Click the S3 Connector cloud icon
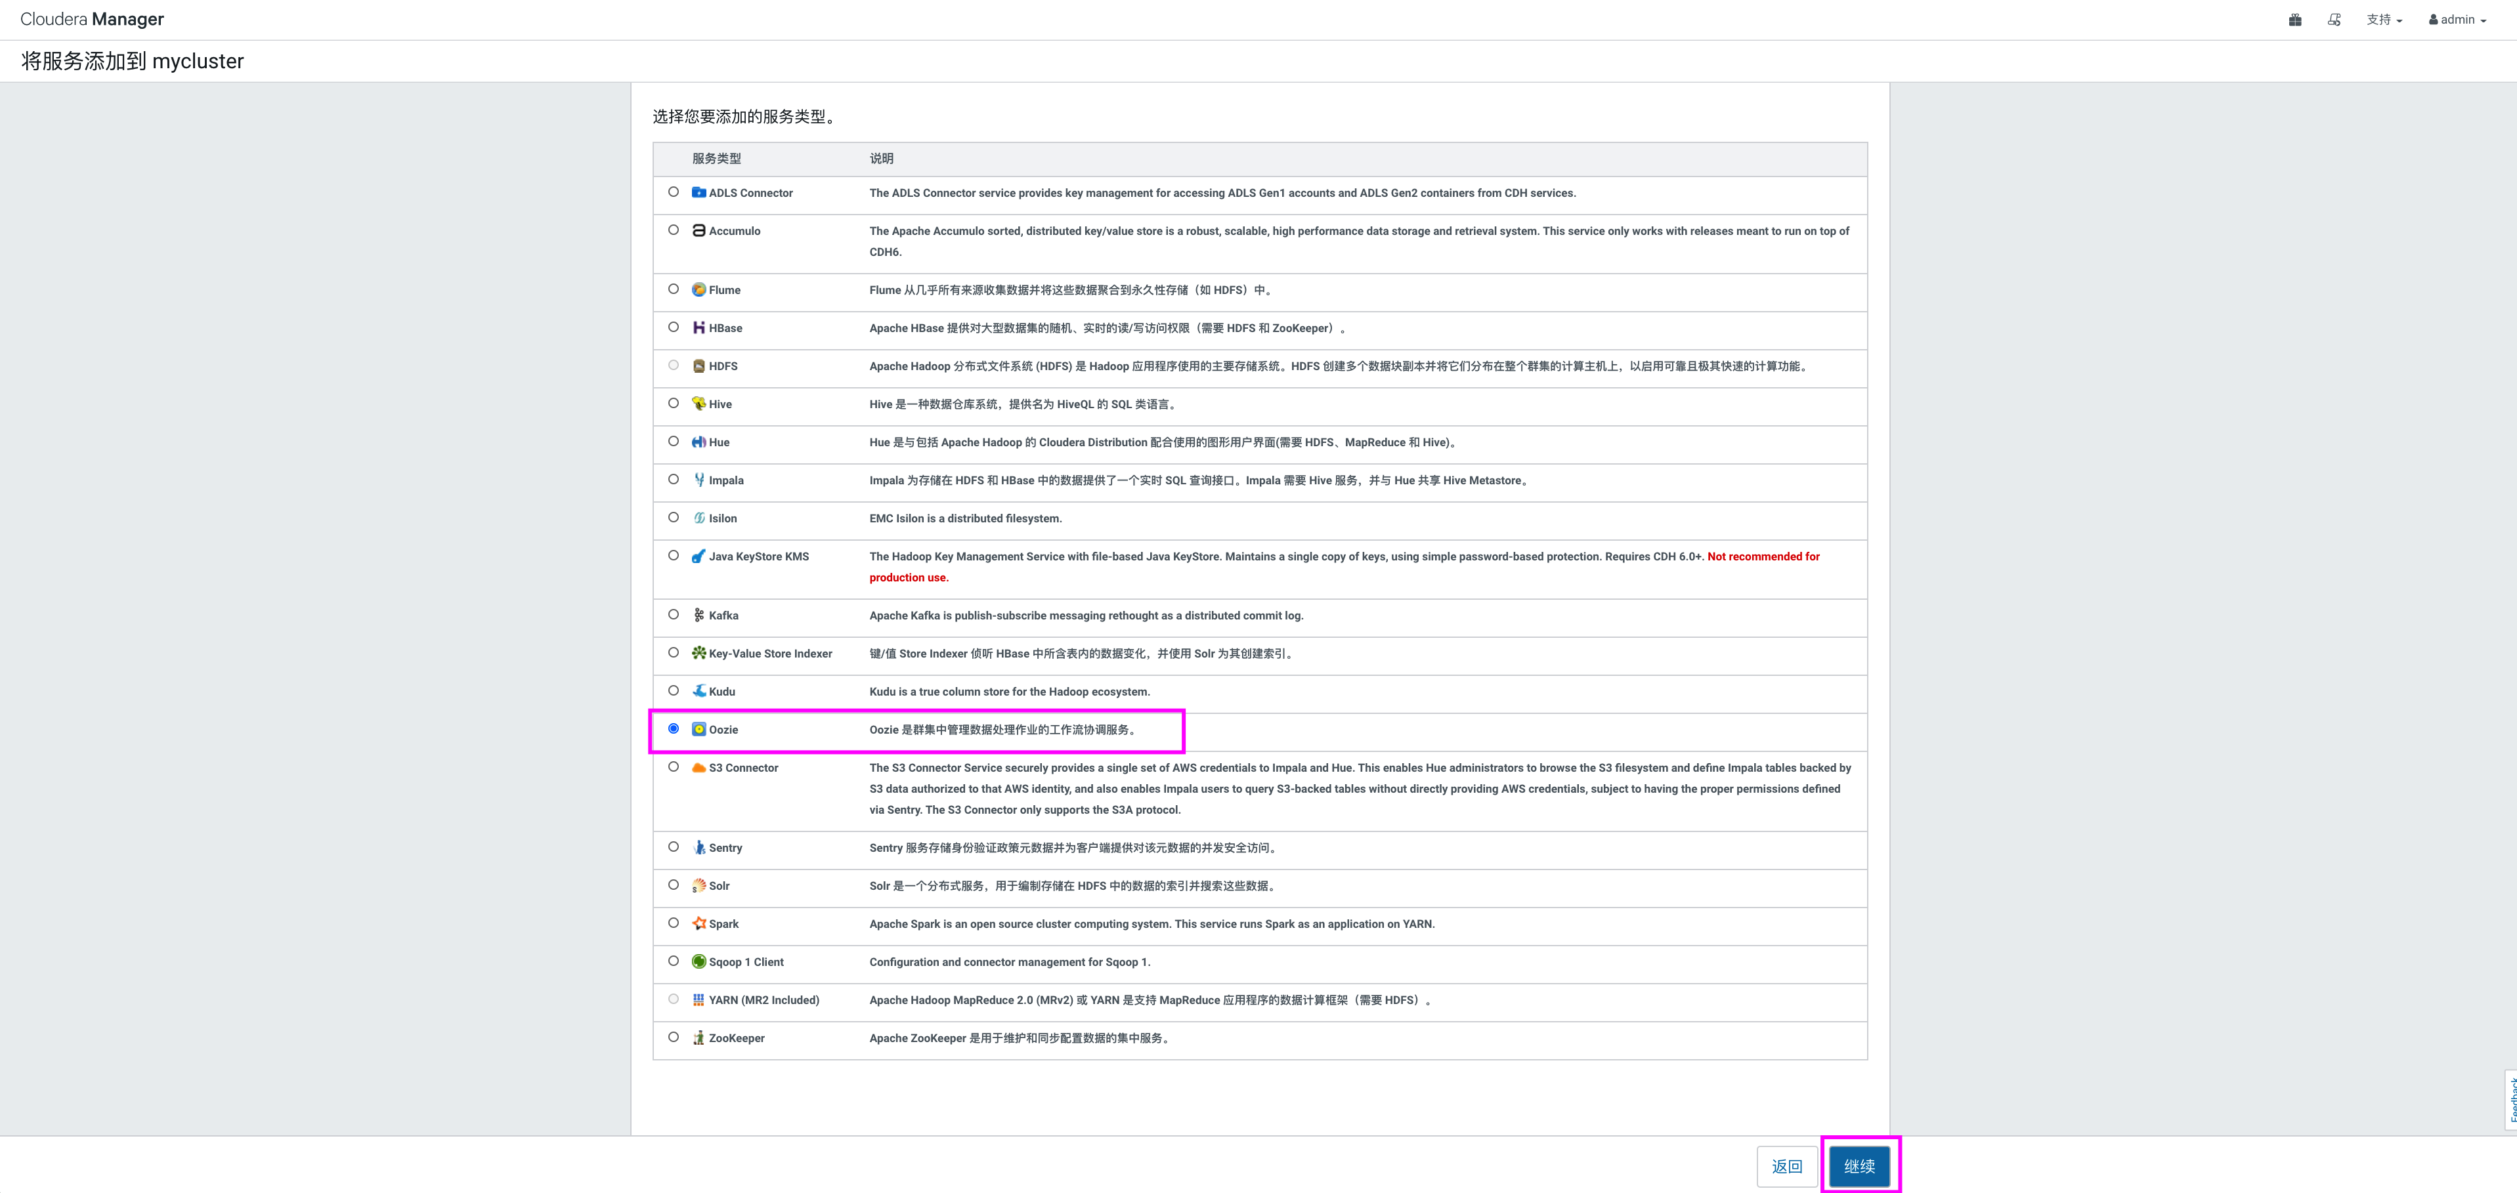The height and width of the screenshot is (1193, 2517). pyautogui.click(x=699, y=768)
